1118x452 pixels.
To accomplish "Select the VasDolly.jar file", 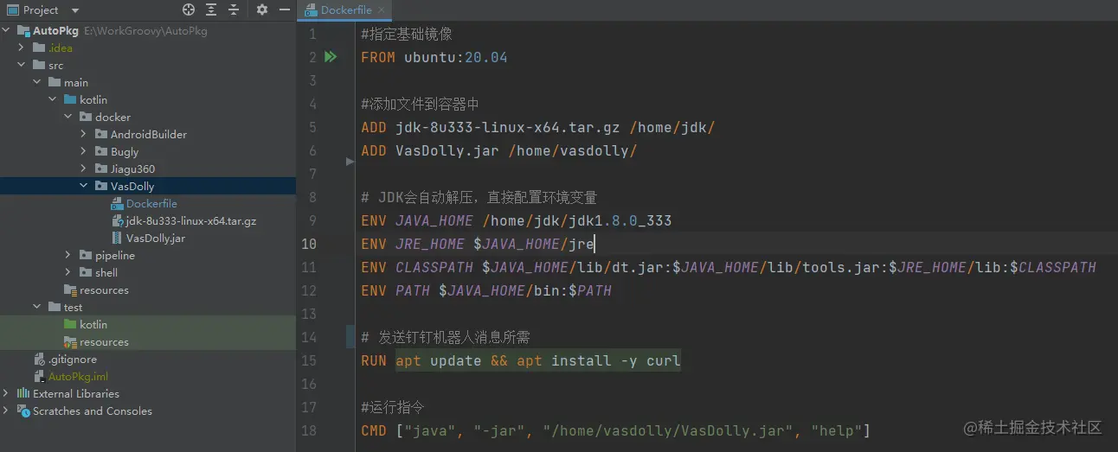I will pos(156,239).
